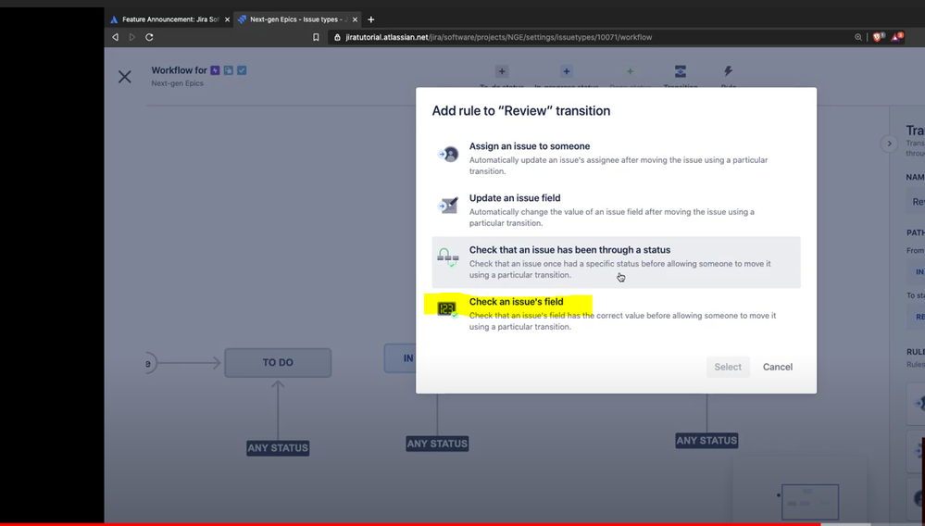Go forward in browser history
The height and width of the screenshot is (526, 925).
tap(132, 37)
